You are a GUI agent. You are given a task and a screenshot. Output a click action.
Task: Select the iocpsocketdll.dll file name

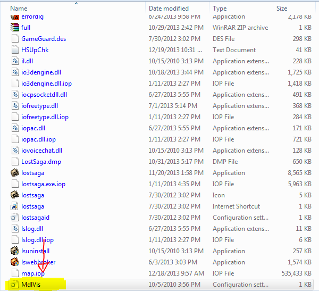(44, 95)
